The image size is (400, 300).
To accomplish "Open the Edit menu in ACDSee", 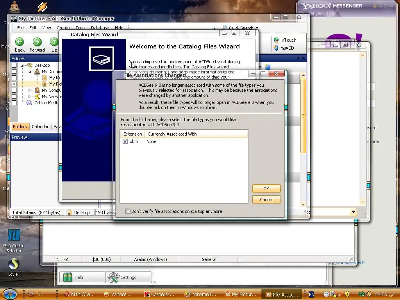I will point(33,28).
